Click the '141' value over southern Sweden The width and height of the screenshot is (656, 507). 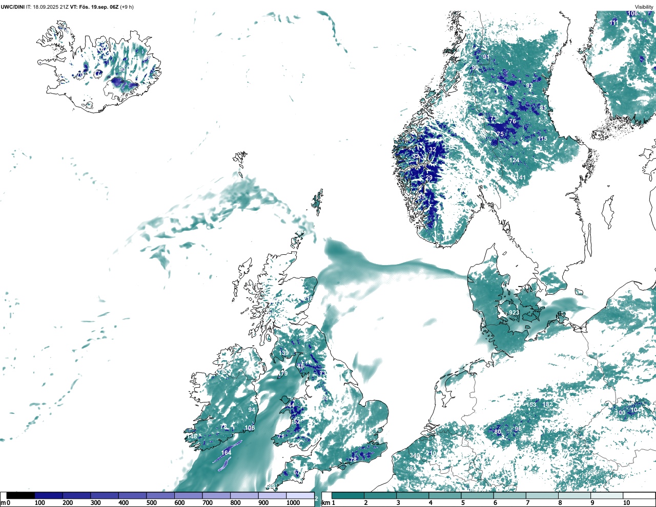click(x=521, y=178)
